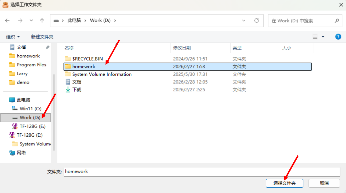
Task: Click the 此电脑 breadcrumb in address bar
Action: [x=74, y=21]
